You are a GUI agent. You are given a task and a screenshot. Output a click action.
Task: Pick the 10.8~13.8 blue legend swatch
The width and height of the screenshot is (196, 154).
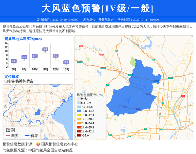pos(78,111)
